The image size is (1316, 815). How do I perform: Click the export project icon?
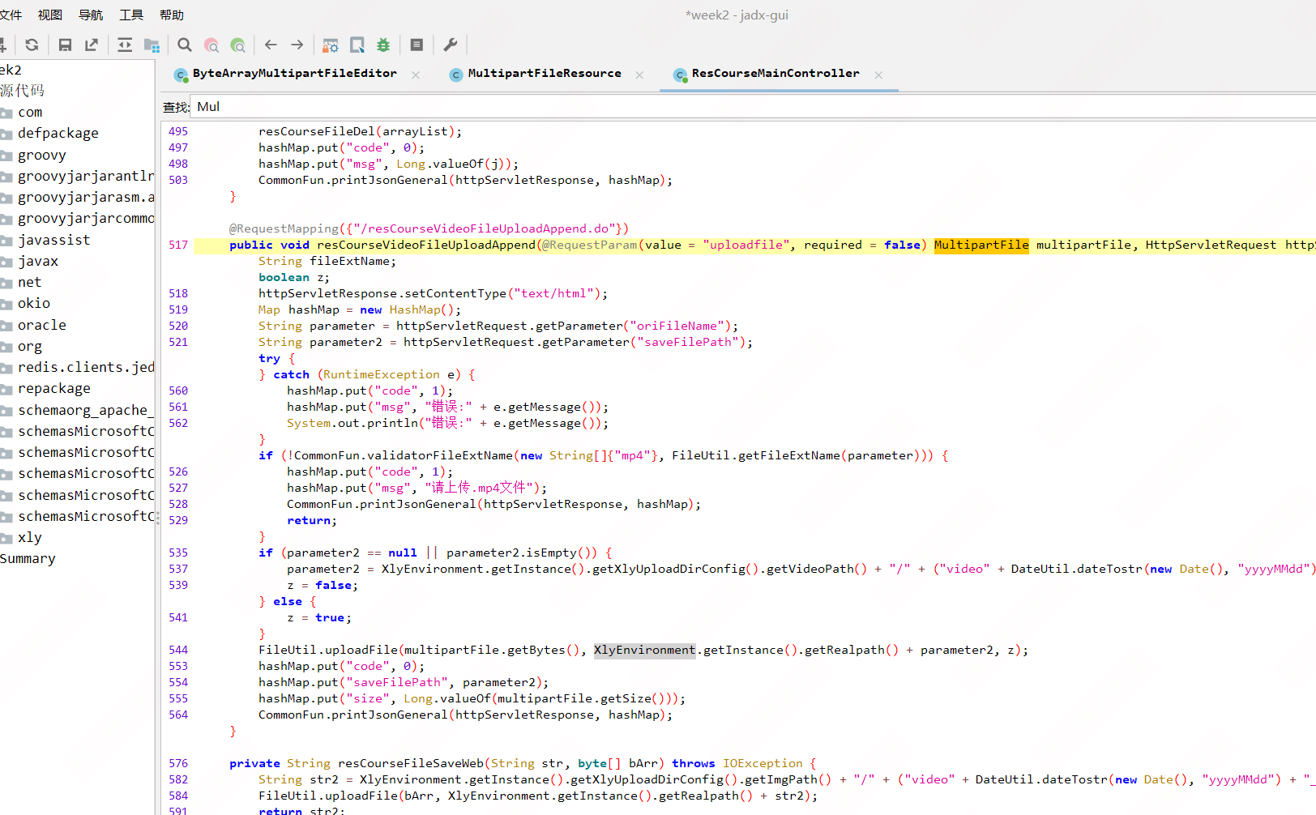(92, 45)
